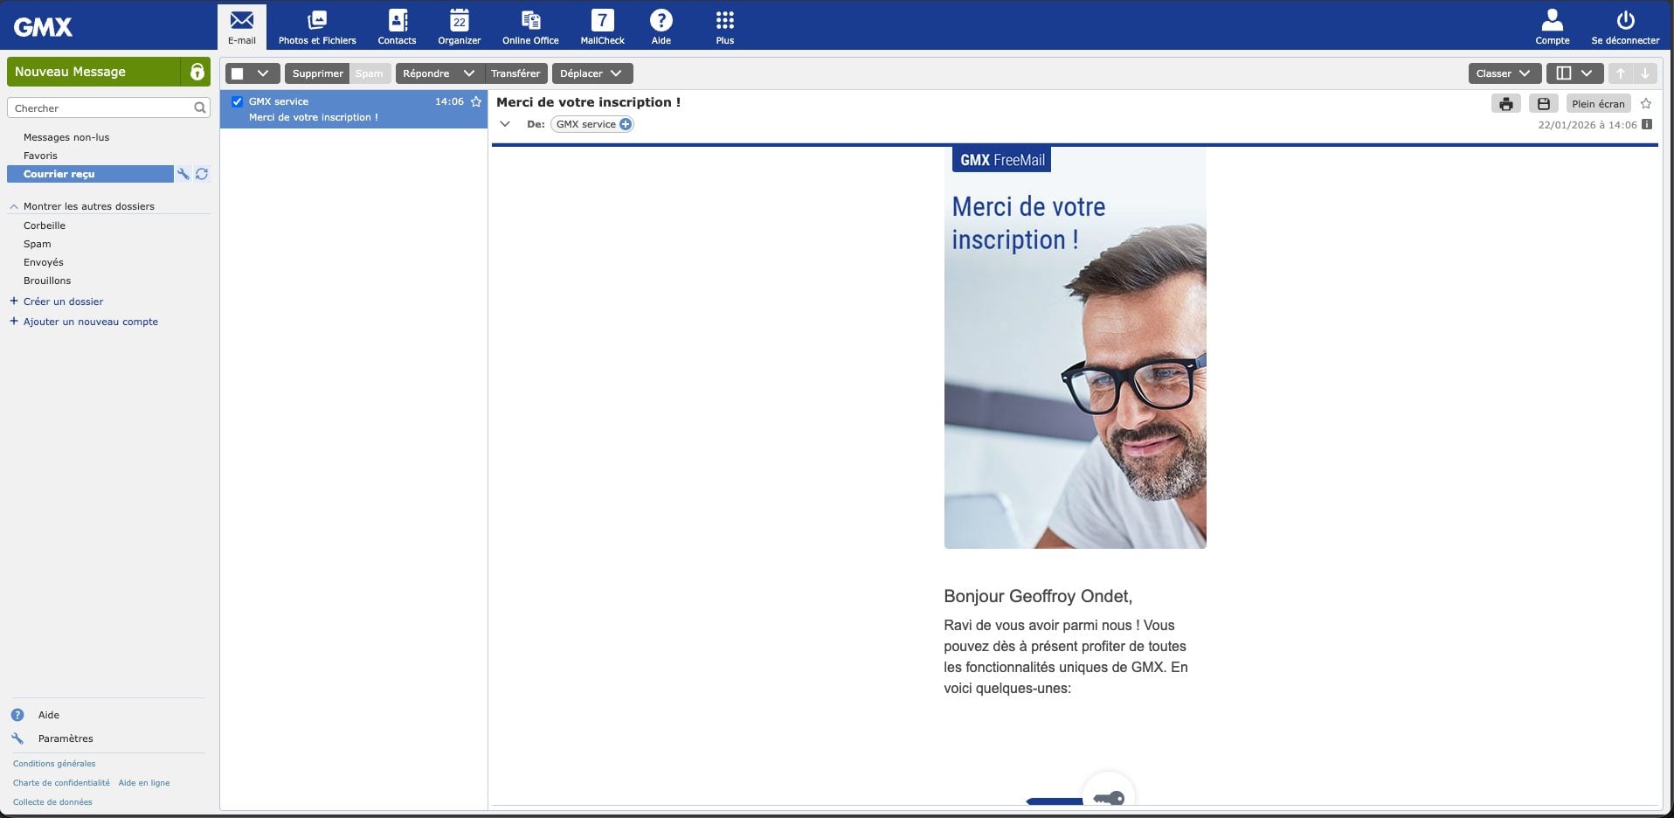Screen dimensions: 1674x818
Task: Click the Se déconnecter power icon
Action: [1625, 21]
